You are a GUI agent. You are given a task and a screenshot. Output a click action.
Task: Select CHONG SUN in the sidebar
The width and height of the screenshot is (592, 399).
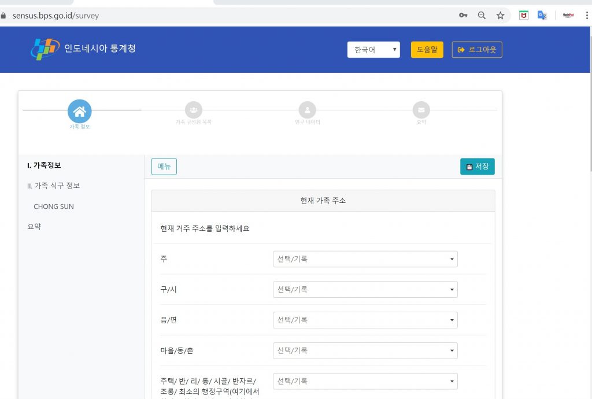54,206
